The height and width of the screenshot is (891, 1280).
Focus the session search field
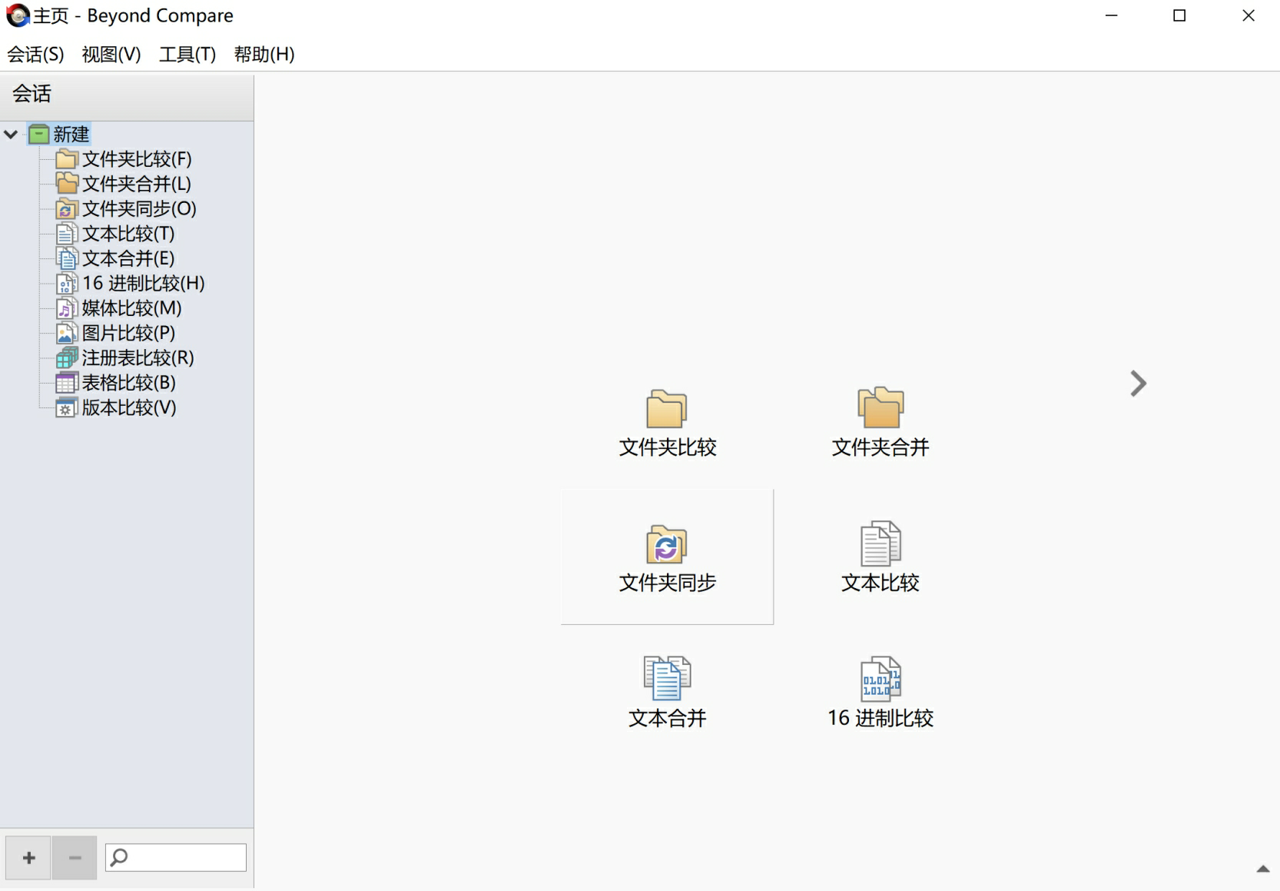tap(176, 857)
